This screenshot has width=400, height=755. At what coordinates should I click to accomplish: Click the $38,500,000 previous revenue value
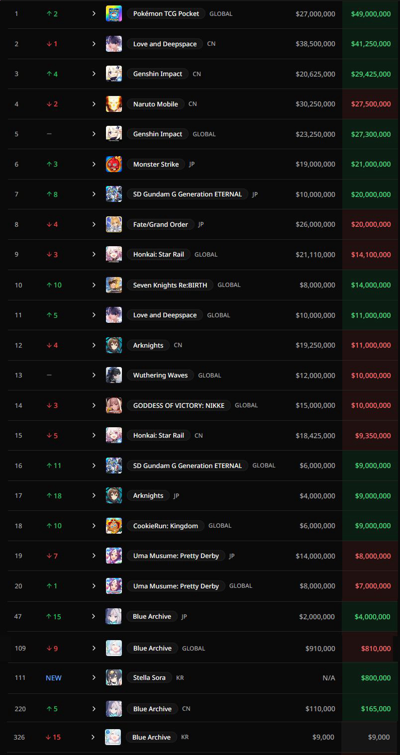click(x=315, y=44)
